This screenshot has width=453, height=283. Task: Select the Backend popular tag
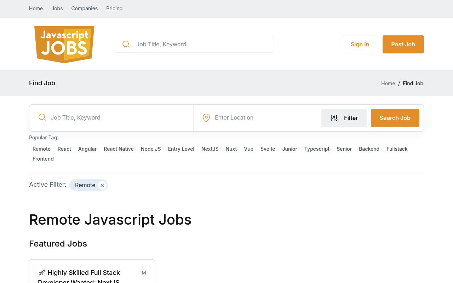pyautogui.click(x=369, y=149)
